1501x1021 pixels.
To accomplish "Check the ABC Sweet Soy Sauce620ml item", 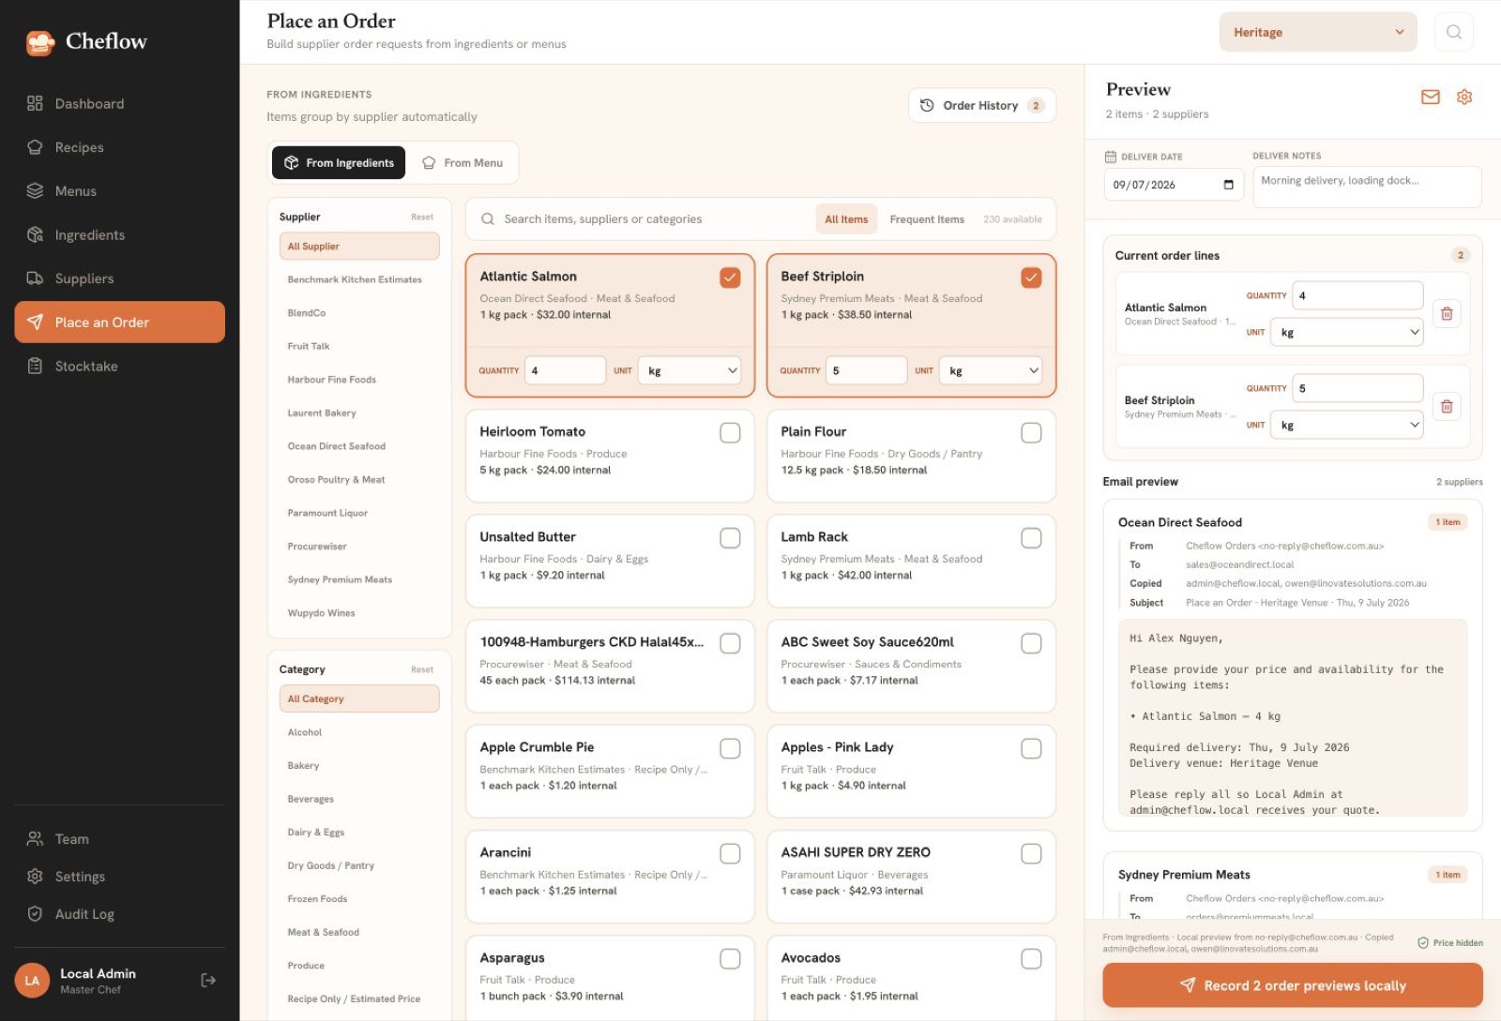I will tap(1031, 643).
